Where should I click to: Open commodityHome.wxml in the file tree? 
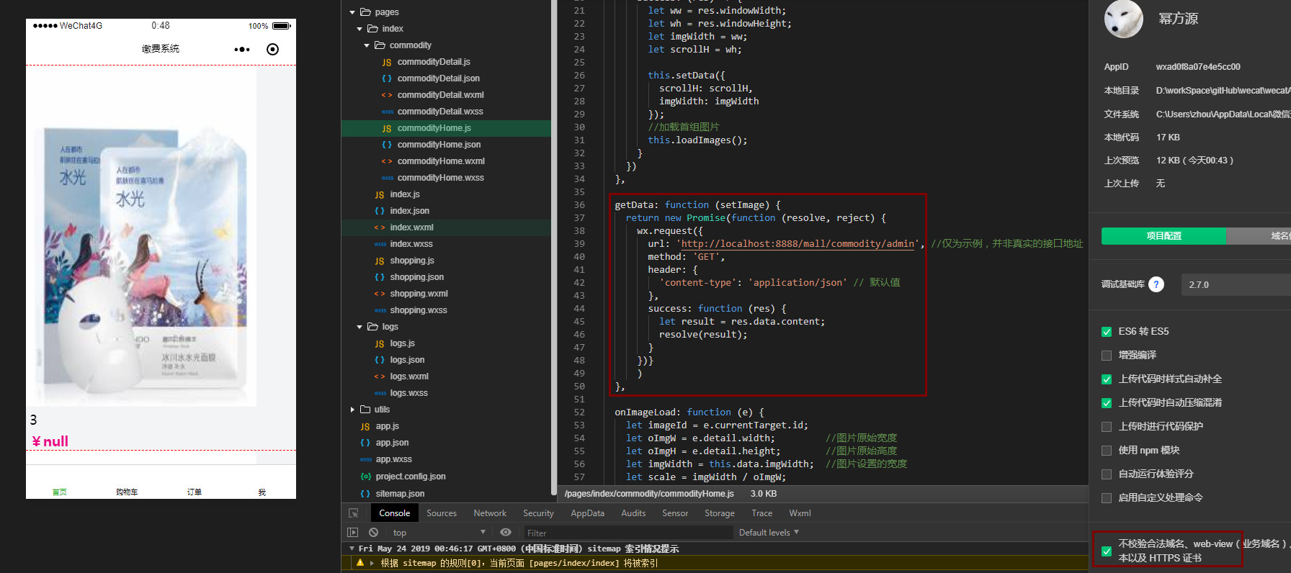(x=440, y=161)
